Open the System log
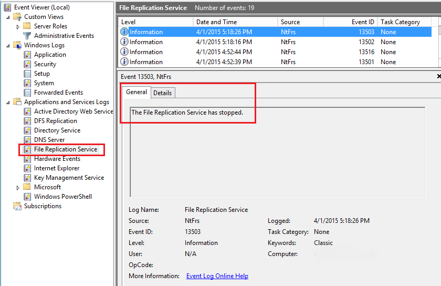 point(44,83)
